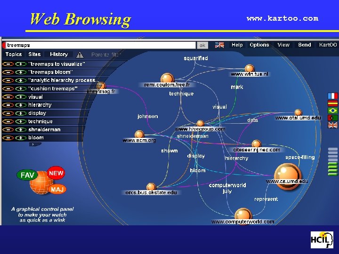
Task: Click plus icon beside bloom topic
Action: (21, 138)
